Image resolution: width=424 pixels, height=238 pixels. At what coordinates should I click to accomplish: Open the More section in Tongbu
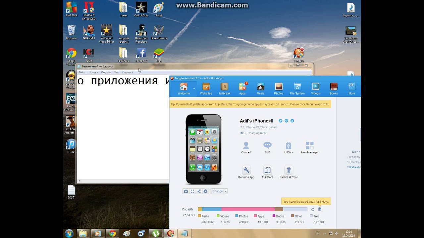[x=352, y=89]
